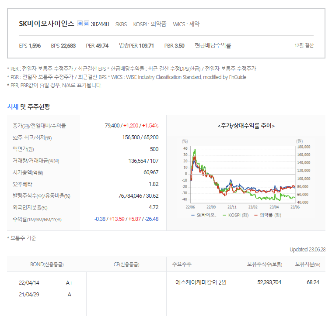Viewport: 332px width, 316px height.
Task: Open the company homepage icon next to SK바이오사이언스
Action: tap(80, 24)
